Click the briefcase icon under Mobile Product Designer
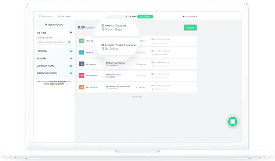275x161 pixels. 103,45
